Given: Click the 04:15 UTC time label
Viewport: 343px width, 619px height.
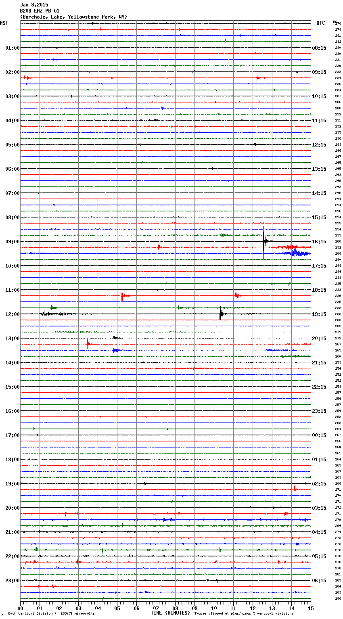Looking at the screenshot, I should click(x=319, y=532).
